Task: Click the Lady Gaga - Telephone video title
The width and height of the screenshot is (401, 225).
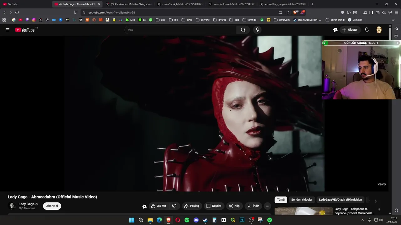Action: pos(354,211)
